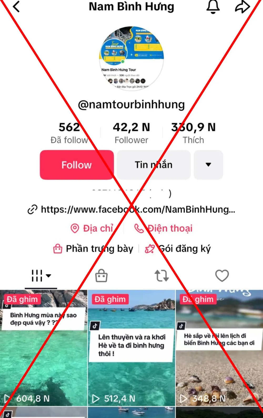Open notifications via bell icon
Screen dimensions: 263x418
coord(213,7)
